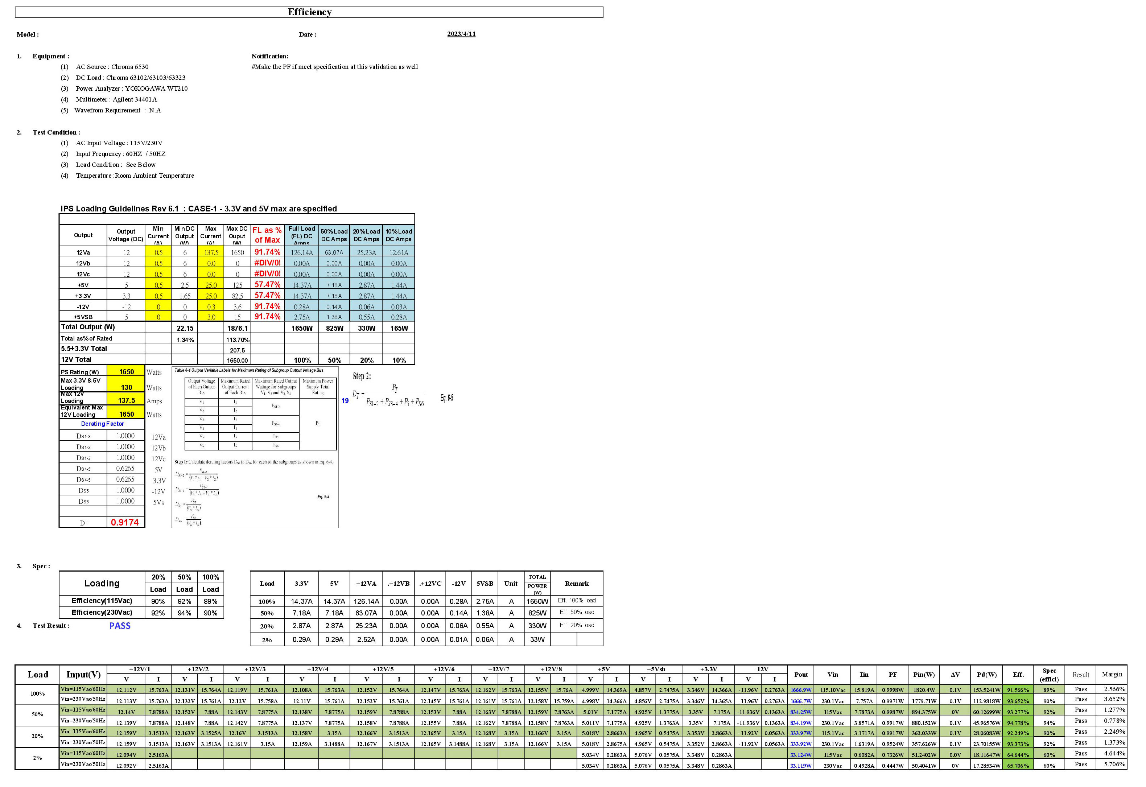Select 'DC Load : Chroma 63102/63103/63323' line
Screen dimensions: 1146x787
tap(131, 78)
